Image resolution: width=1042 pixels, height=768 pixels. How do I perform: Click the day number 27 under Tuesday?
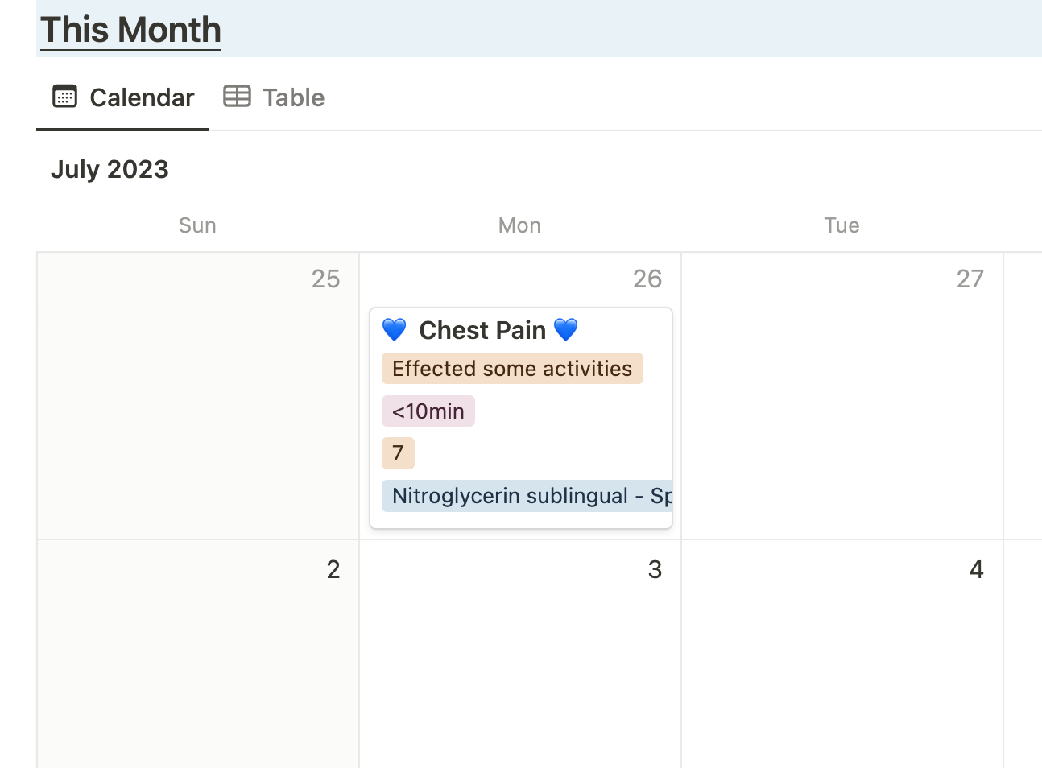pos(970,279)
